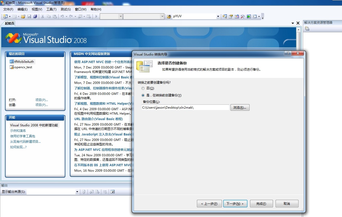
Task: Open the Toolbox hammer-and-wrench icon
Action: click(x=243, y=16)
